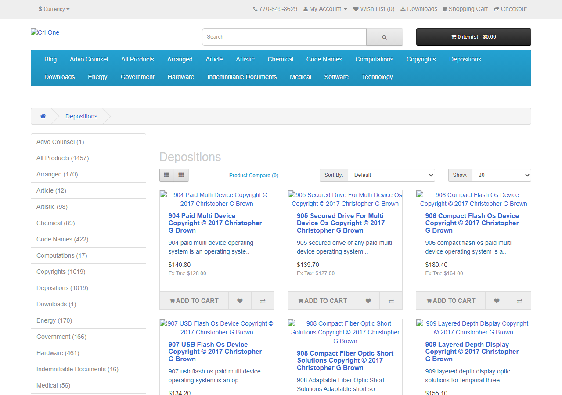Open Hardware in navigation bar
562x395 pixels.
click(181, 77)
